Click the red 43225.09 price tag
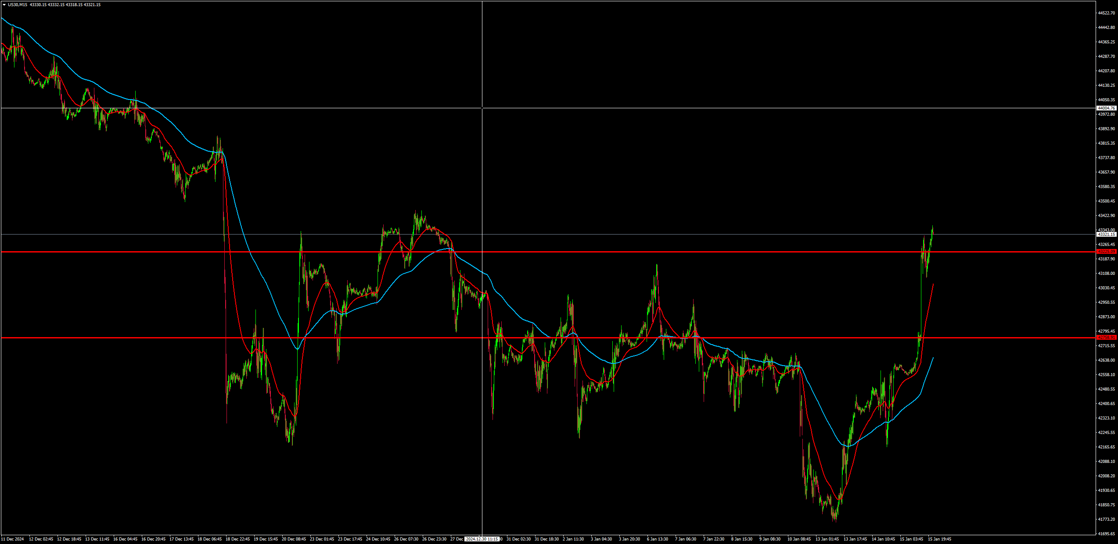 coord(1106,252)
